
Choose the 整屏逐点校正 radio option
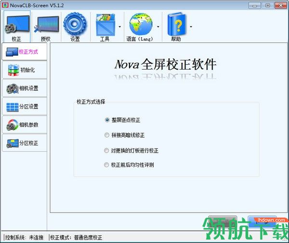(x=122, y=120)
